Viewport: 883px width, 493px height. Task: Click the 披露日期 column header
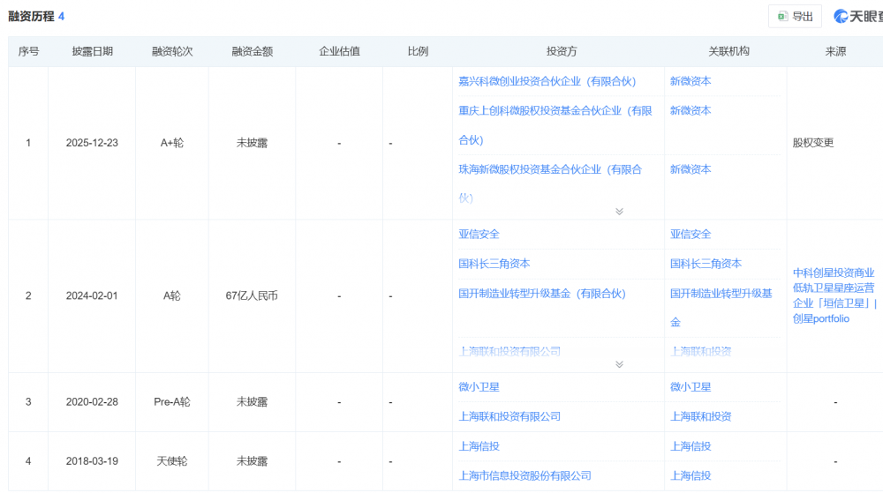point(92,52)
